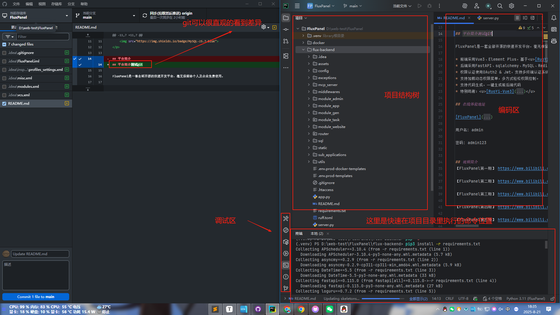Open the More tool windows ellipsis in PyCharm
This screenshot has height=315, width=560.
click(x=286, y=68)
